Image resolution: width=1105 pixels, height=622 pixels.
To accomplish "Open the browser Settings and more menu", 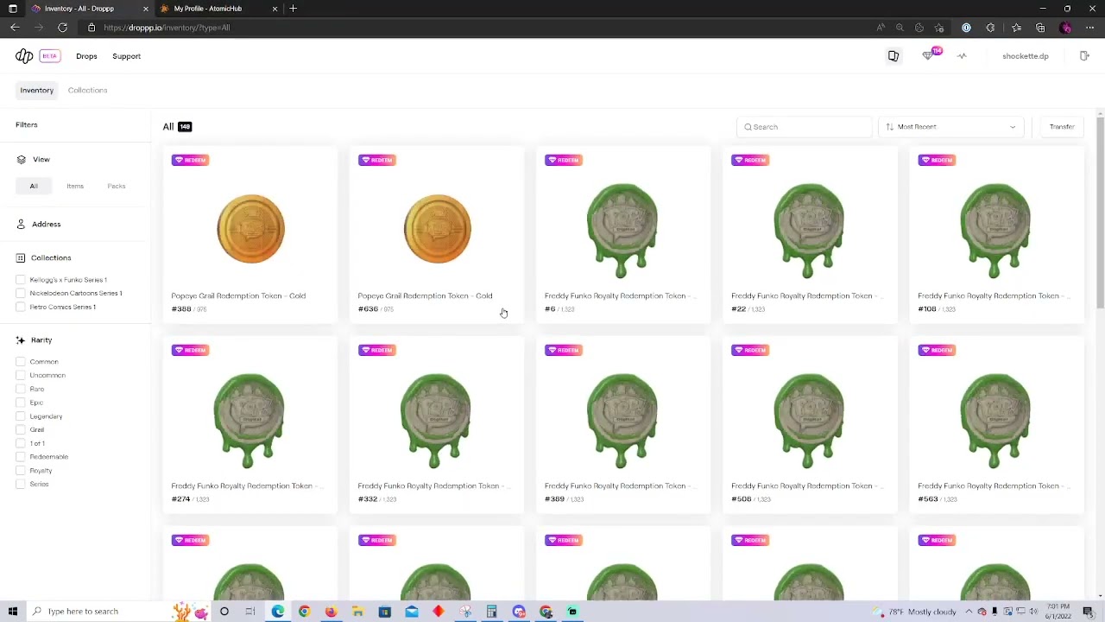I will [x=1089, y=28].
